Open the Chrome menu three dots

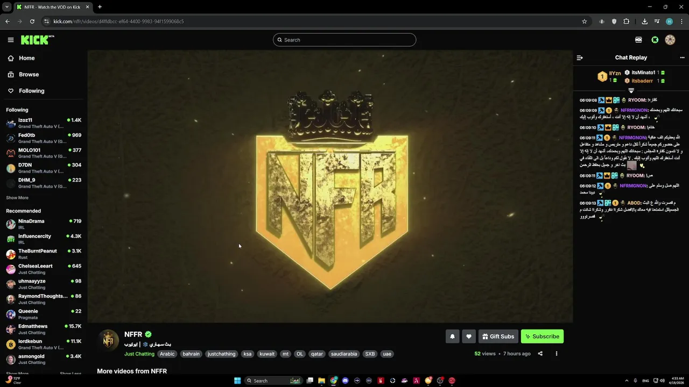pyautogui.click(x=681, y=21)
